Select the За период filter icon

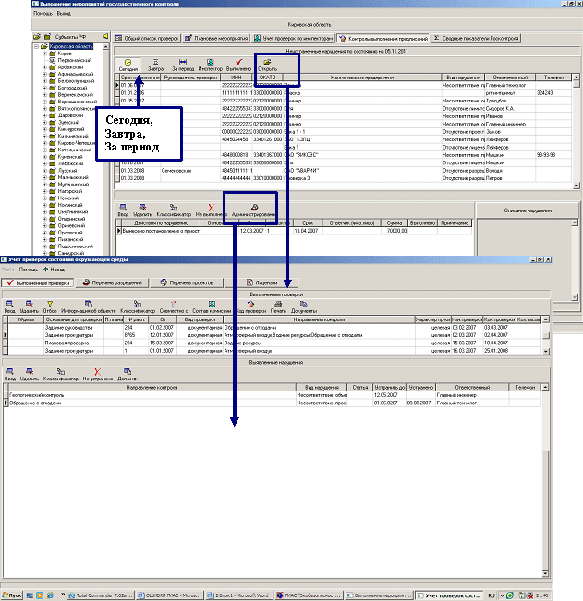point(183,63)
